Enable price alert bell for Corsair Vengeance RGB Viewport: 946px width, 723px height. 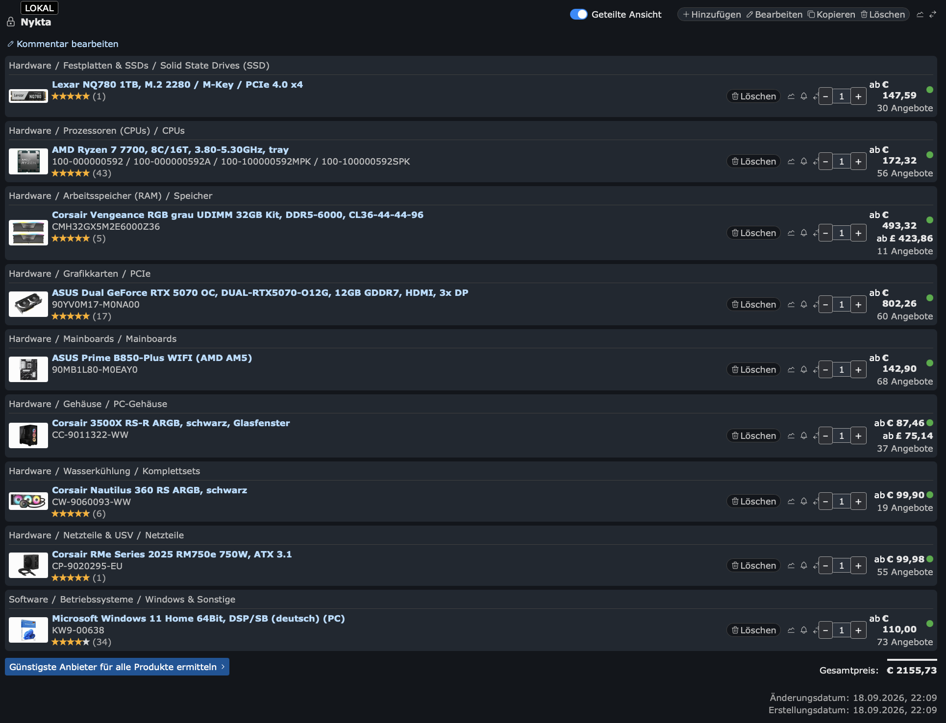pyautogui.click(x=804, y=233)
